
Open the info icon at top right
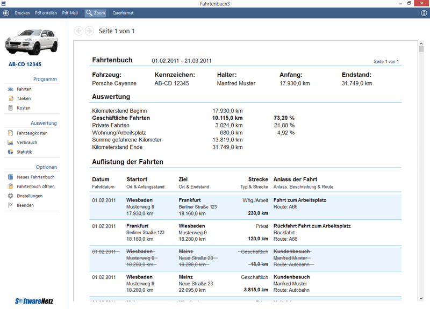(424, 13)
